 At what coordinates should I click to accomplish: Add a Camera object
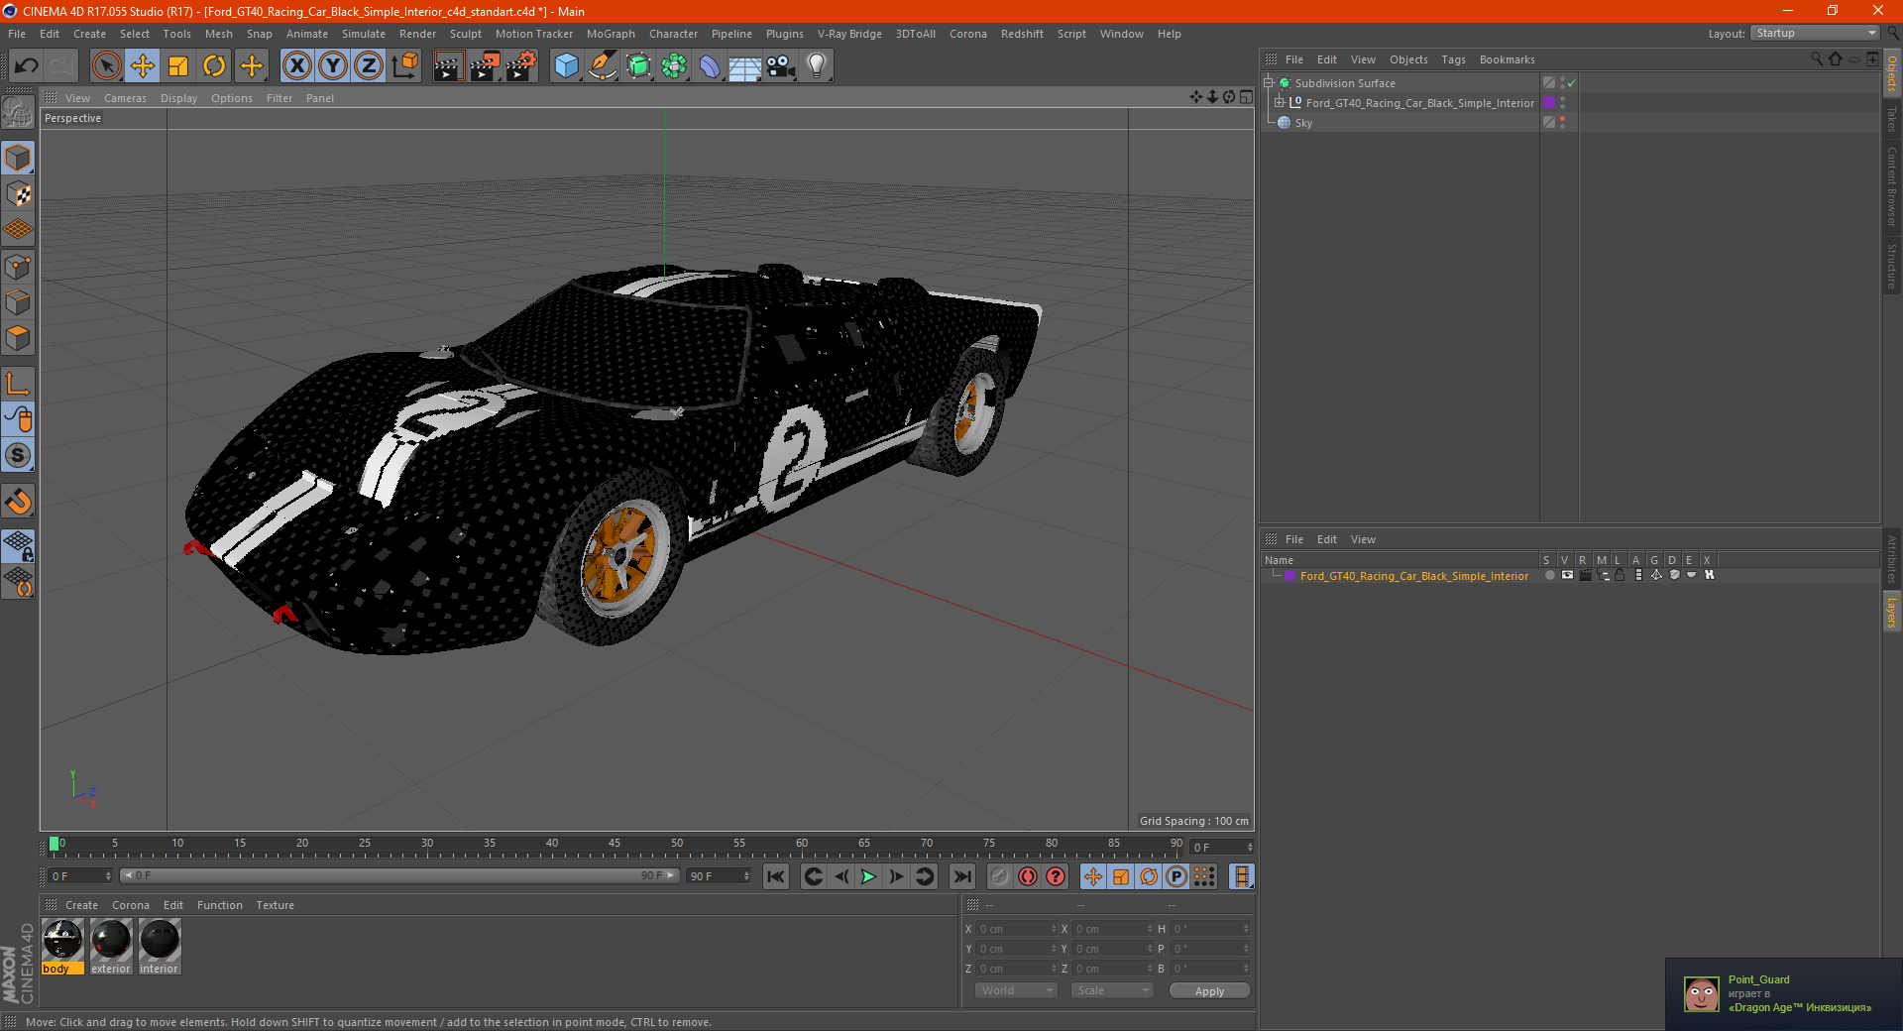pos(781,66)
